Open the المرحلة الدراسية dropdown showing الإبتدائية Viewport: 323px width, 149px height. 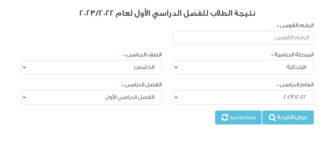(x=243, y=67)
